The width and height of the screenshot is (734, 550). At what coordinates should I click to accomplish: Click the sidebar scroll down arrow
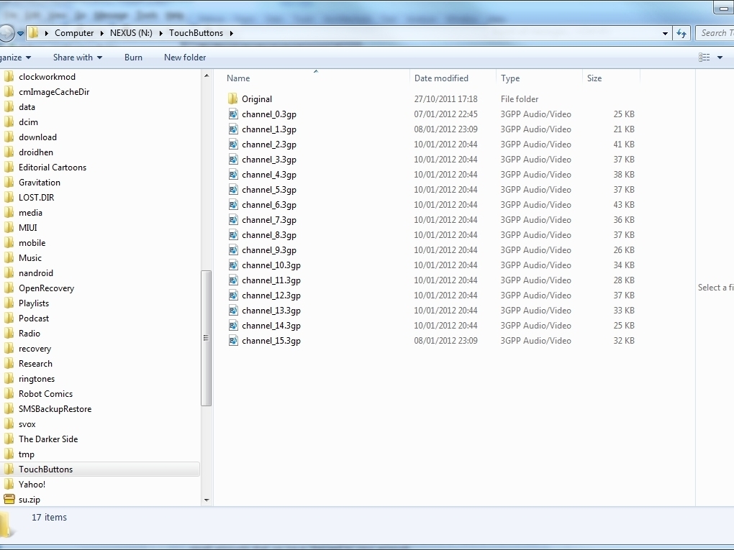[x=207, y=500]
